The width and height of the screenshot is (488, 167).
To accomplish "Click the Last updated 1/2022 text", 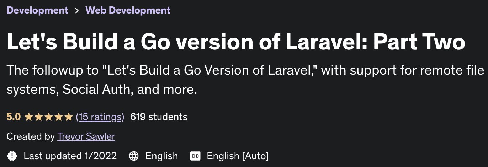I will [70, 156].
